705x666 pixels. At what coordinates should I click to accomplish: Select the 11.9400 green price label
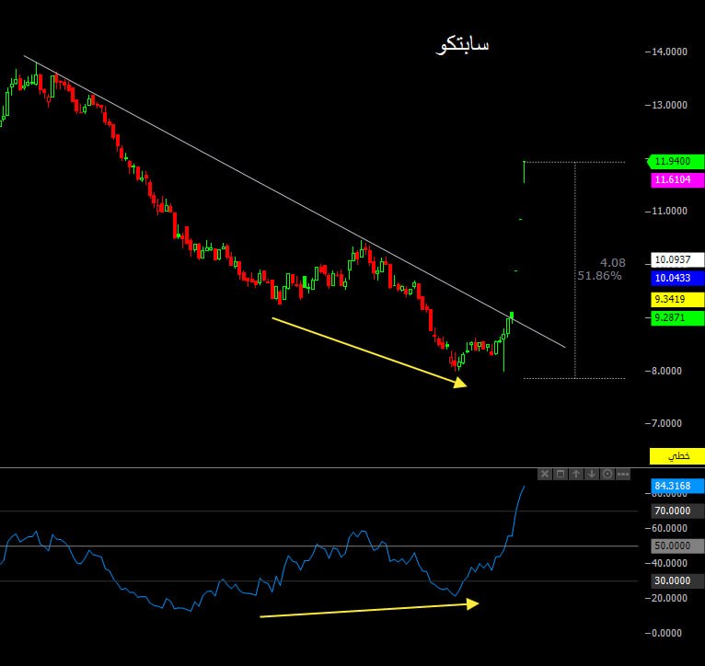click(x=677, y=161)
